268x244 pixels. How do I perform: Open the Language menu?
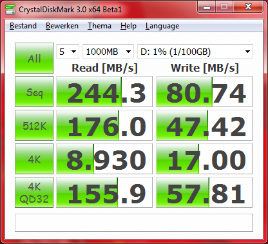click(162, 26)
